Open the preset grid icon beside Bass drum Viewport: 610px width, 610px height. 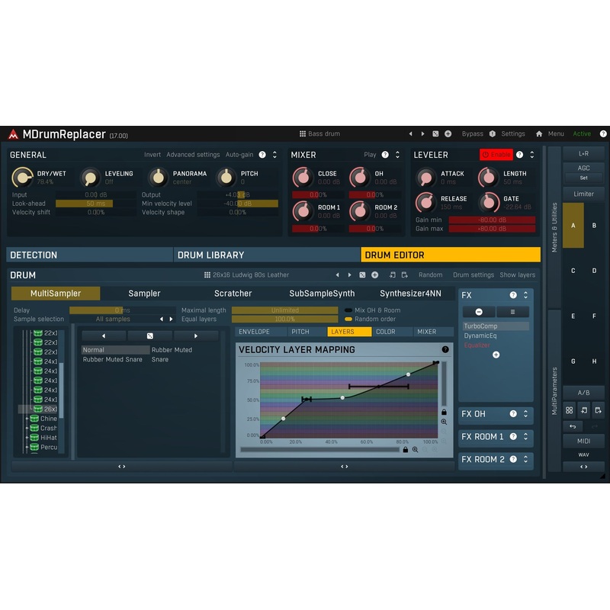click(x=302, y=134)
